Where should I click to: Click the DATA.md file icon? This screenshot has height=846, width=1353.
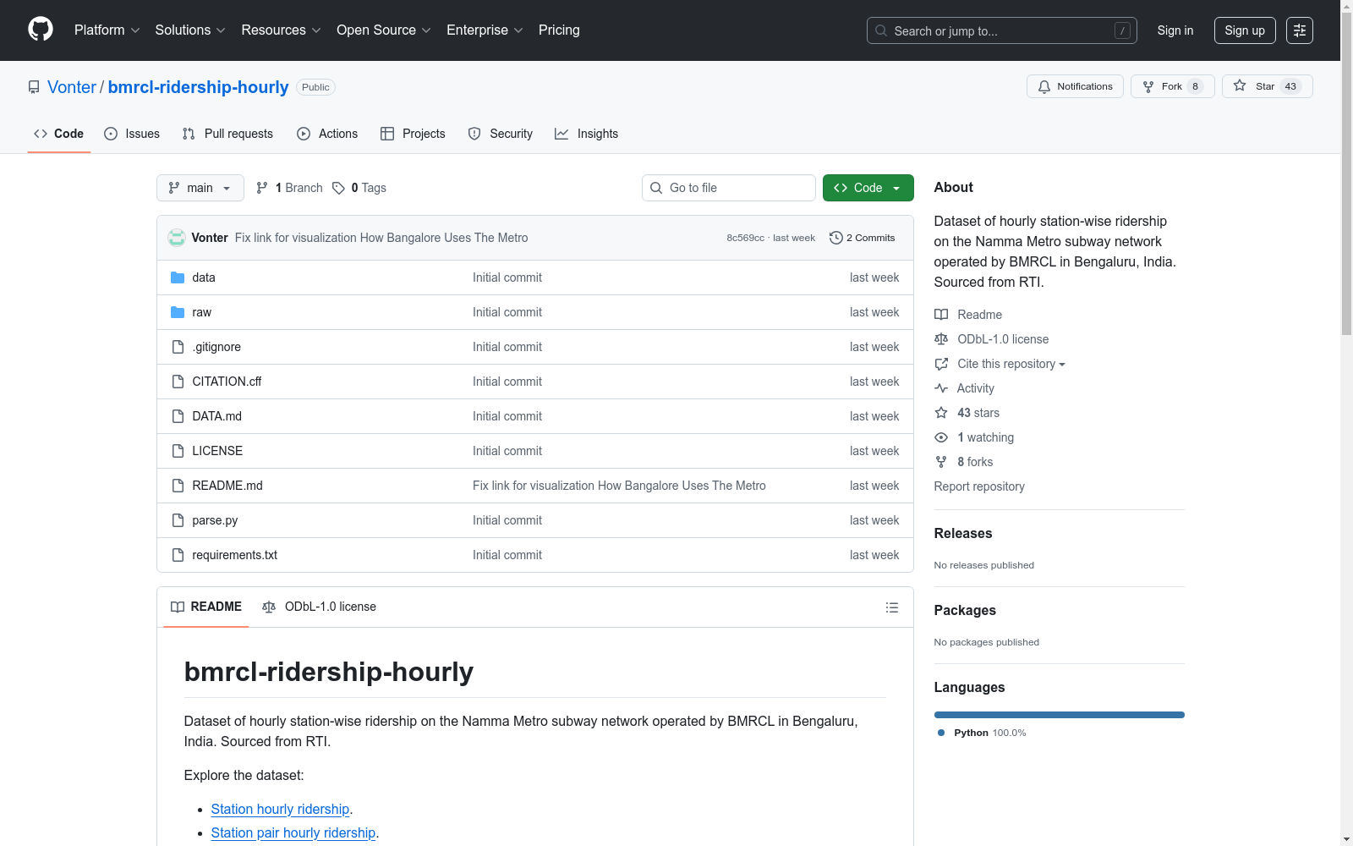178,416
